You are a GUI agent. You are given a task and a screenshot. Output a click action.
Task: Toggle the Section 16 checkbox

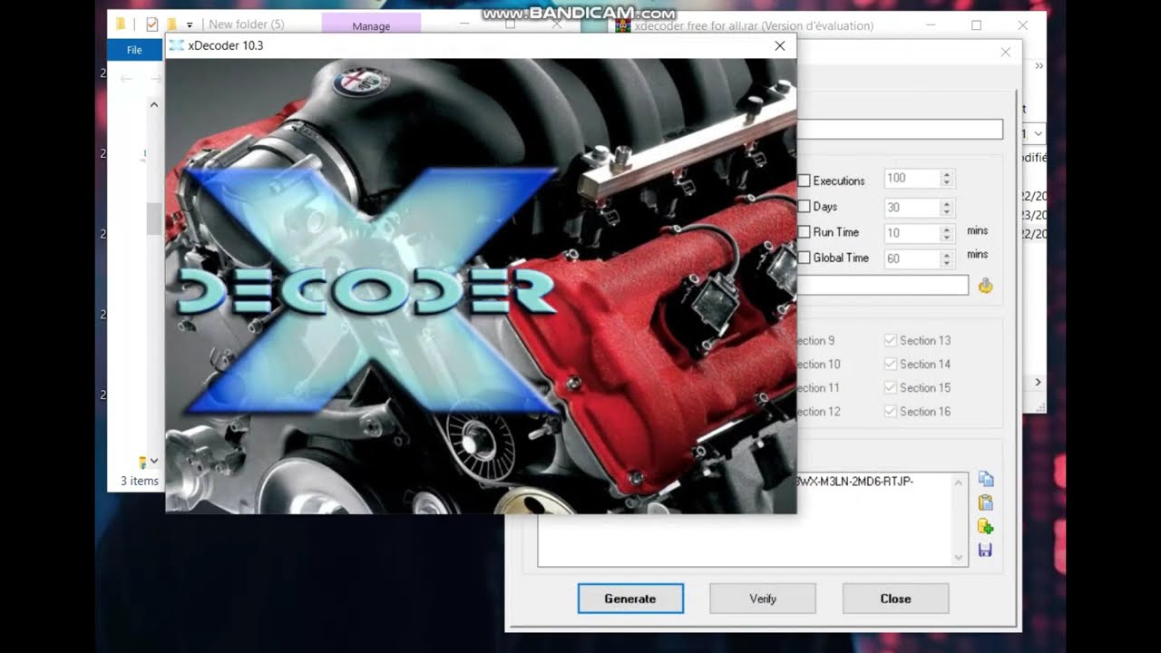tap(890, 411)
